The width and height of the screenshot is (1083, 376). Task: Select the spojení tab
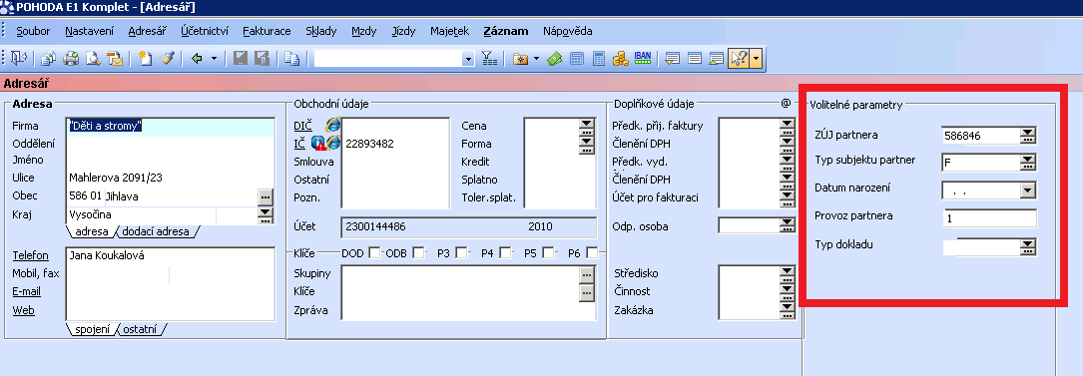[92, 329]
